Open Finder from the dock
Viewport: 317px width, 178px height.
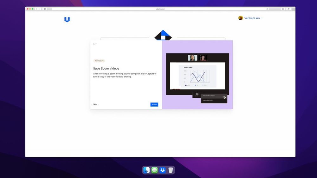tap(146, 170)
